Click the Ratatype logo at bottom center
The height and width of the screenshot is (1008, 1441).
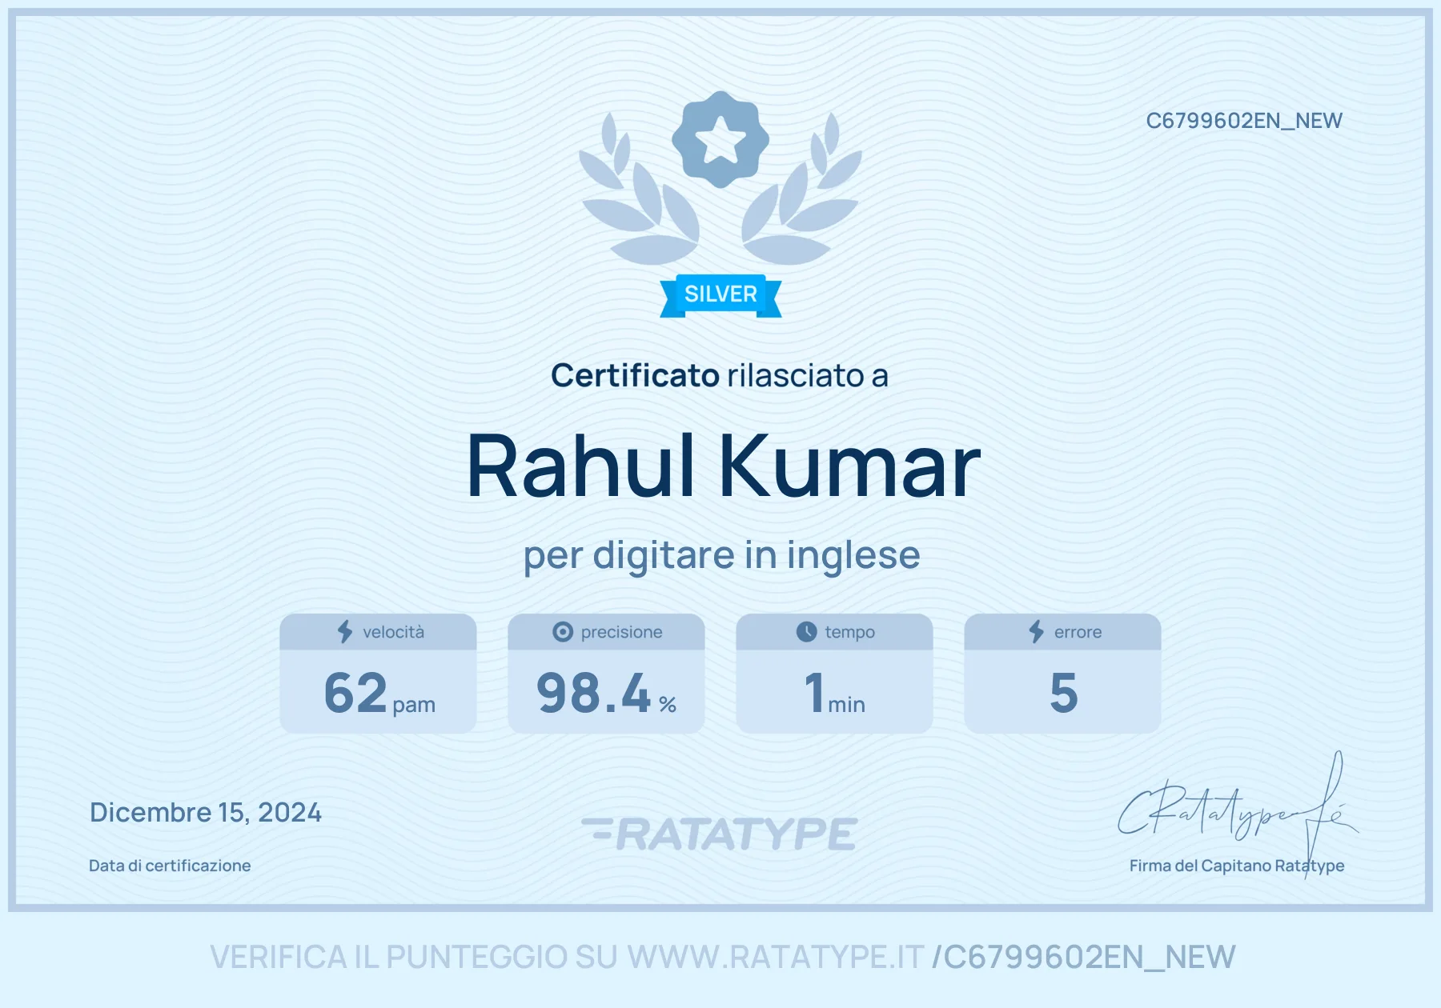coord(720,834)
